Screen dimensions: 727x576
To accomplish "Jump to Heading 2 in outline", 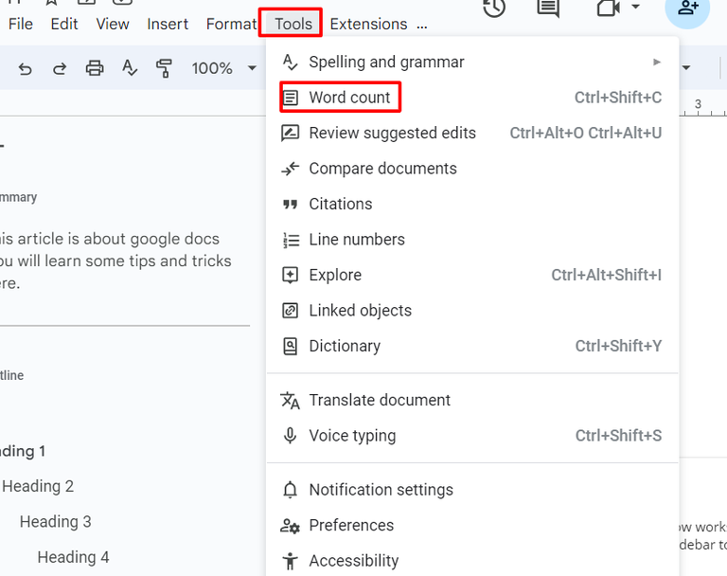I will coord(38,486).
